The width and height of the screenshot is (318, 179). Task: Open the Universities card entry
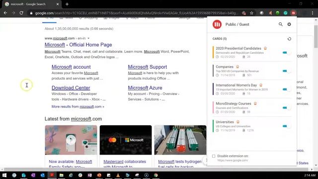click(252, 126)
